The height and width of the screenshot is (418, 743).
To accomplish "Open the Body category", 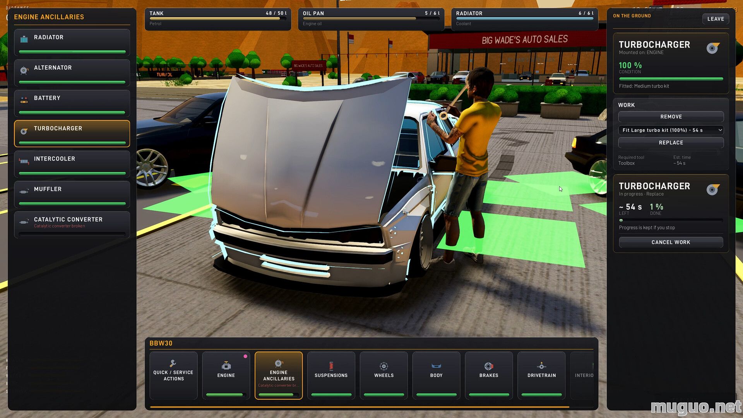I will (436, 375).
